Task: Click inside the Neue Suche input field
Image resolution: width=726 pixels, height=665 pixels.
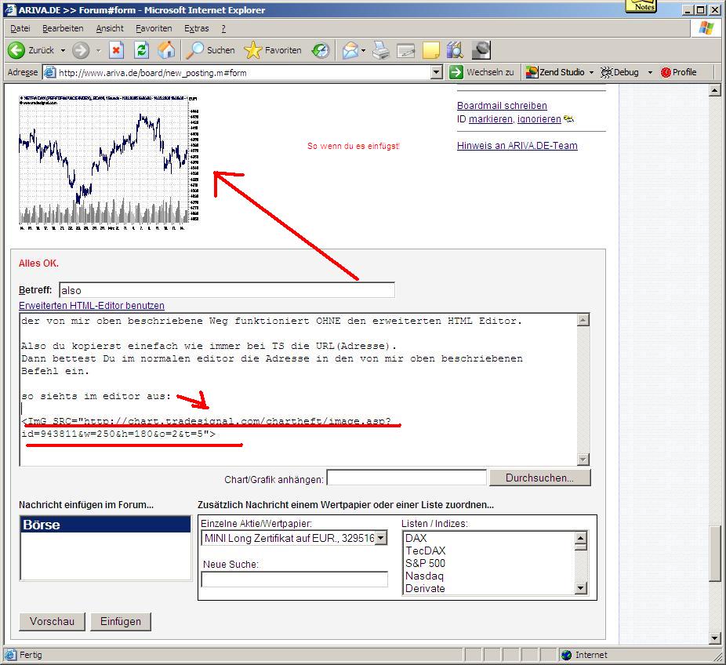Action: coord(294,580)
